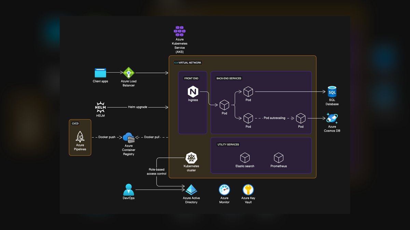Select the Azure Cosmos DB planet icon
The image size is (410, 230).
tap(332, 118)
